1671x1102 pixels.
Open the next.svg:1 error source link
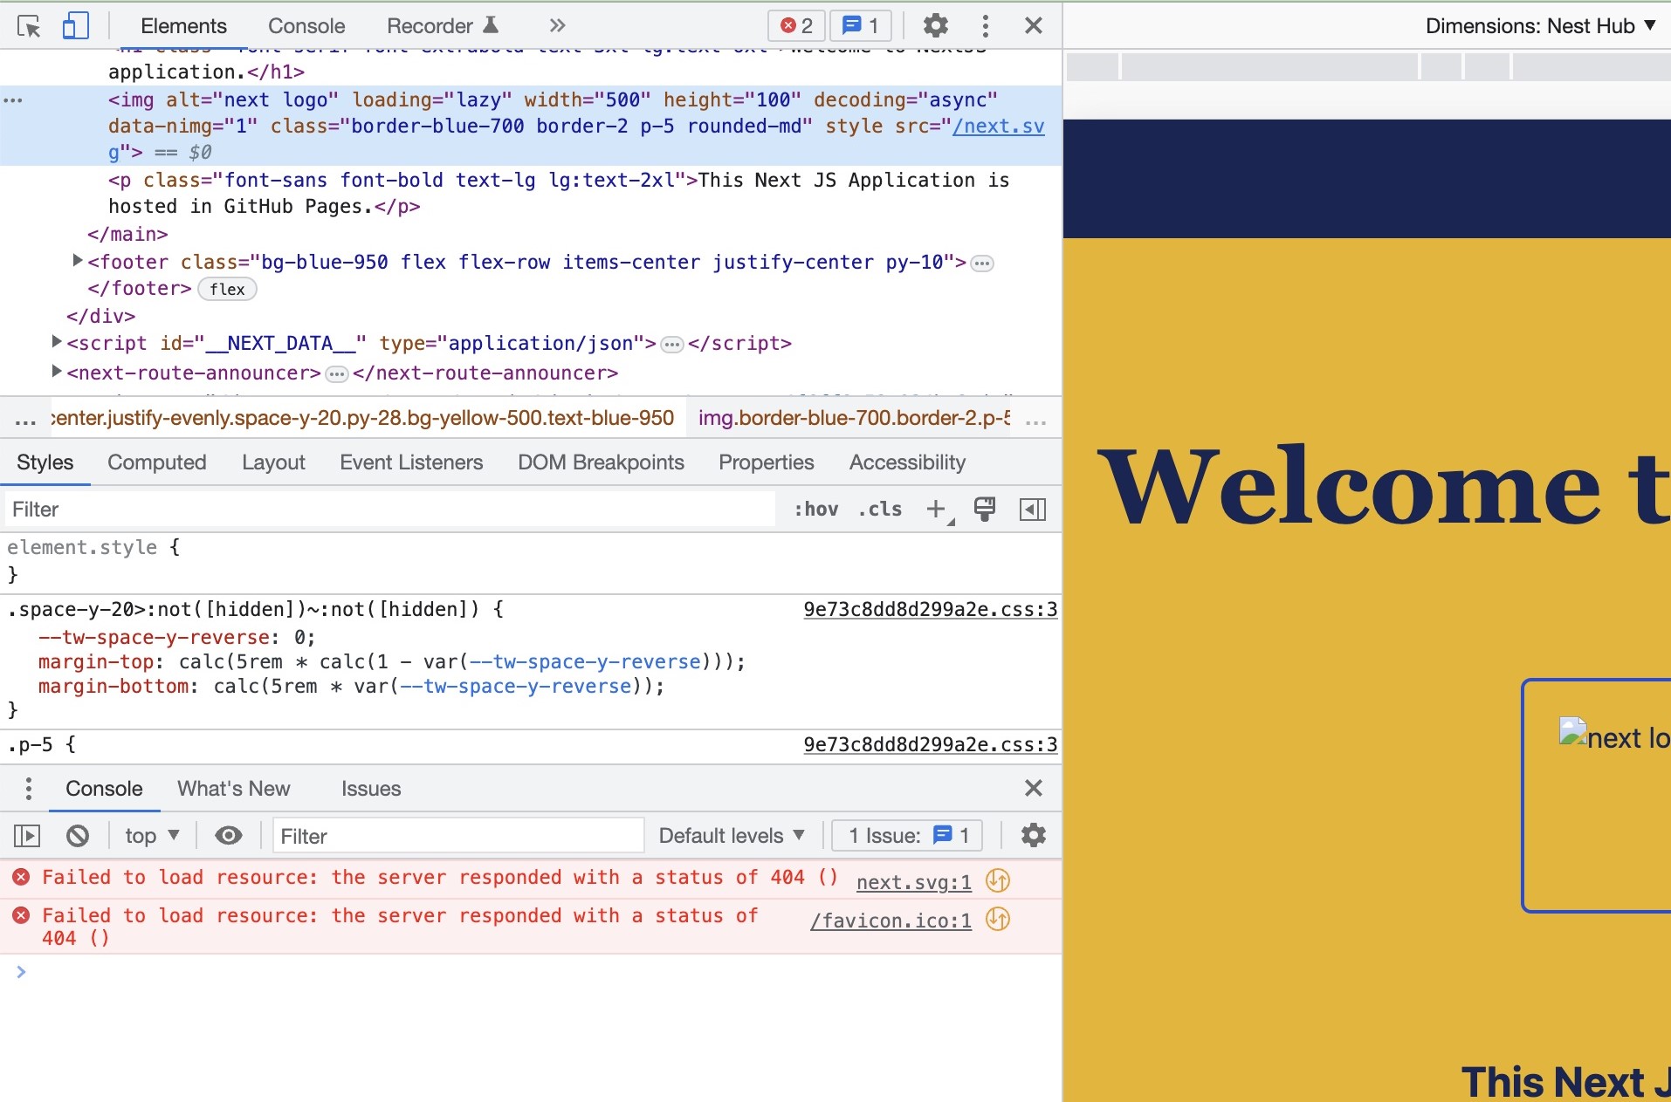912,882
